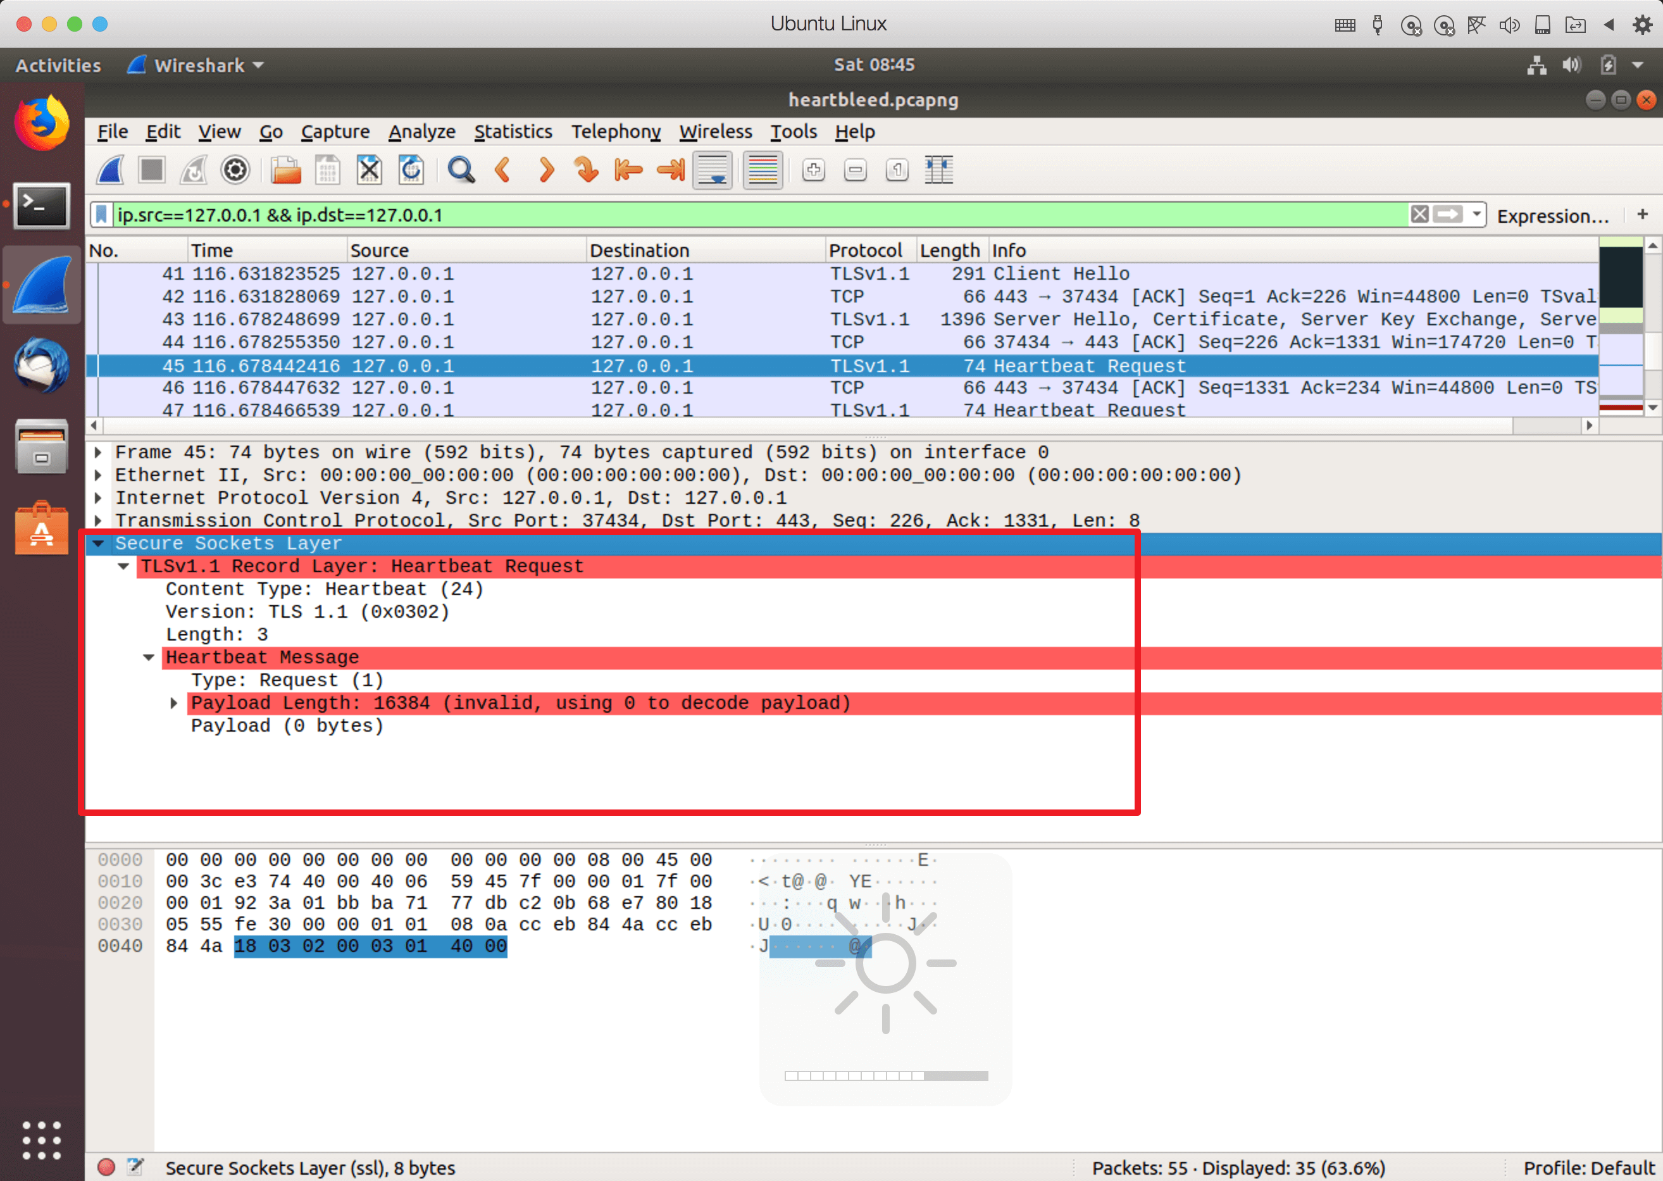The width and height of the screenshot is (1663, 1181).
Task: Restart current capture icon
Action: click(194, 171)
